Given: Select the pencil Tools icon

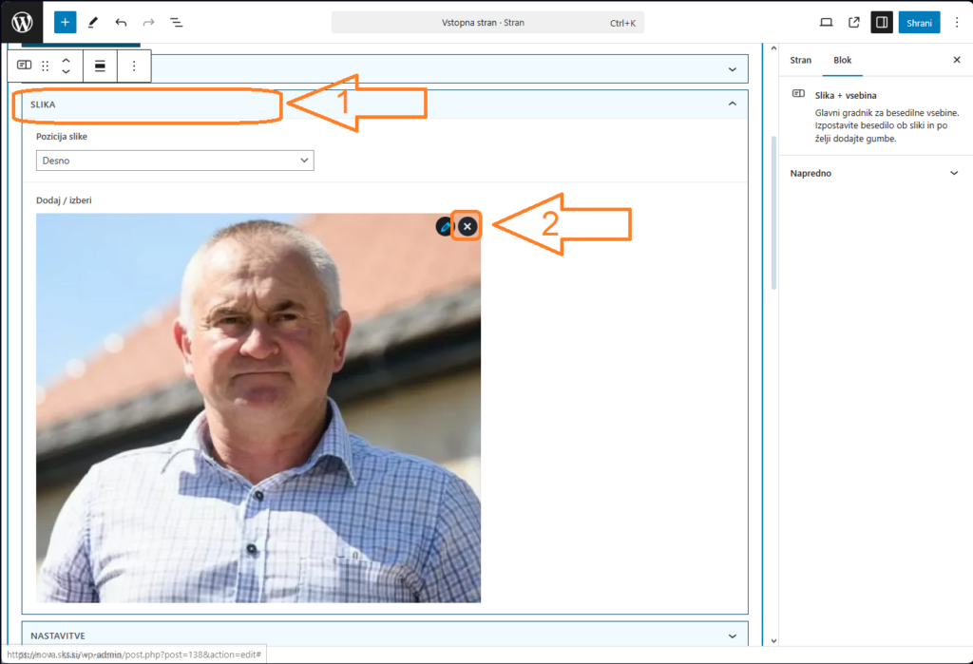Looking at the screenshot, I should point(92,22).
